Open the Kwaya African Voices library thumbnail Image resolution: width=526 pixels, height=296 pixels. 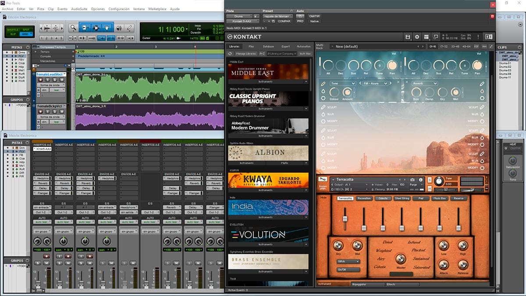pos(269,180)
